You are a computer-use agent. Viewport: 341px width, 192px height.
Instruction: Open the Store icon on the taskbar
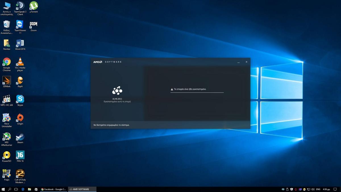[36, 189]
